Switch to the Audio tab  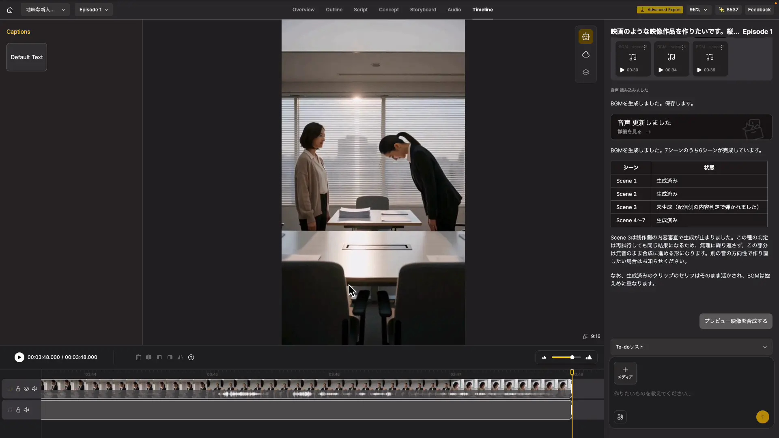click(x=454, y=10)
